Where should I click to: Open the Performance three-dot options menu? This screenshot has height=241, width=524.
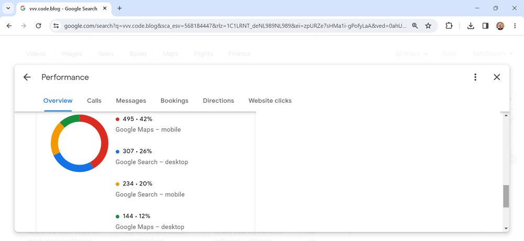475,77
